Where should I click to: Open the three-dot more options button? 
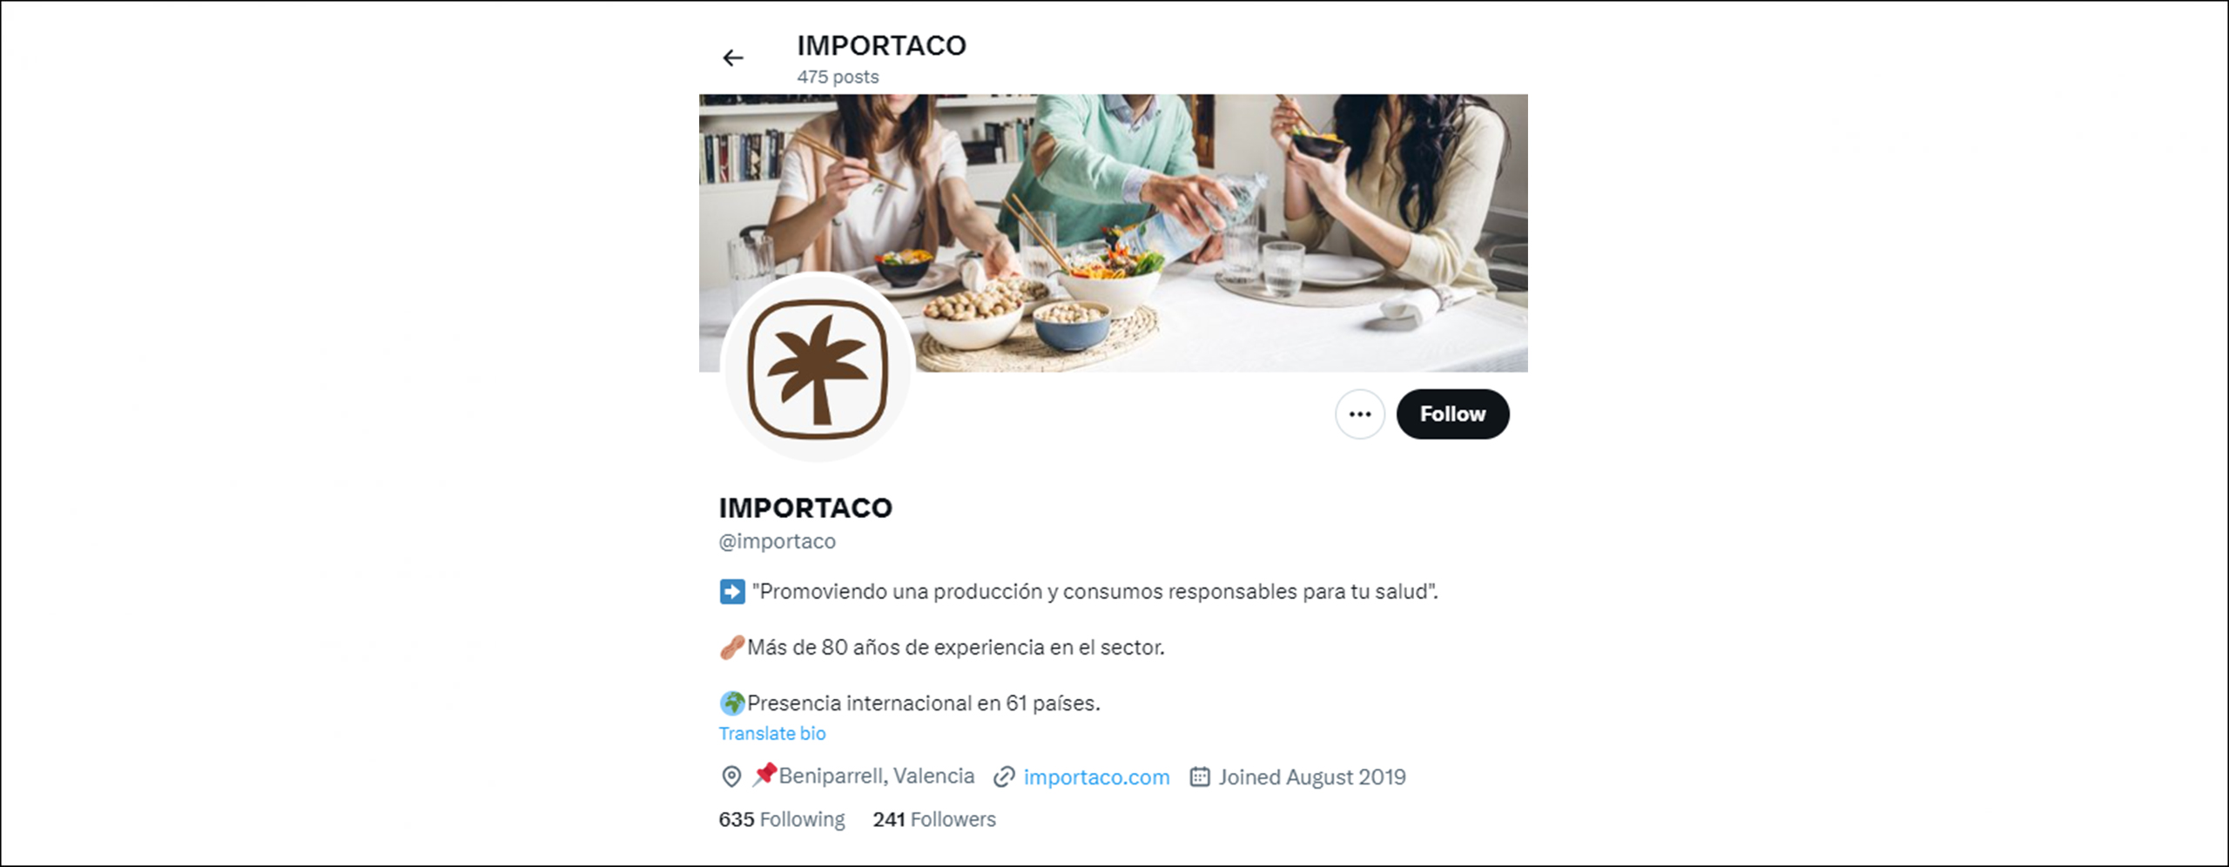tap(1360, 414)
